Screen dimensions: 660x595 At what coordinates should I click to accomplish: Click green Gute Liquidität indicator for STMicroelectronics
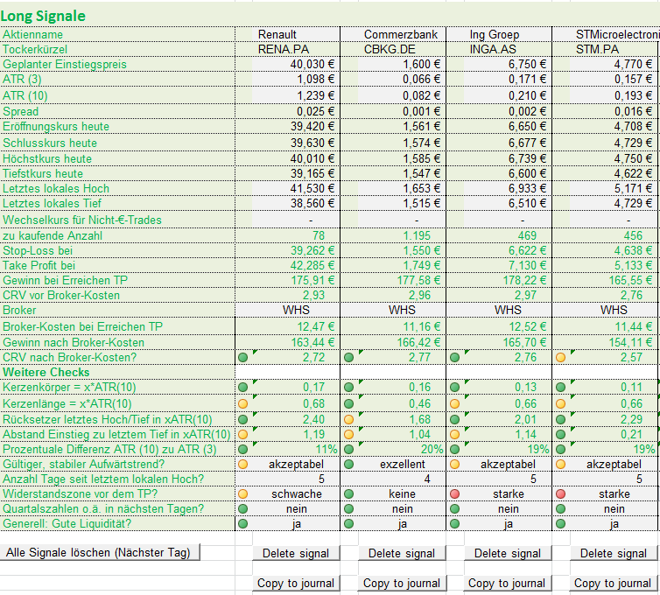click(561, 524)
